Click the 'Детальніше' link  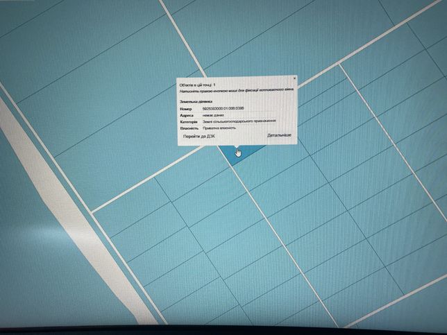(x=279, y=135)
